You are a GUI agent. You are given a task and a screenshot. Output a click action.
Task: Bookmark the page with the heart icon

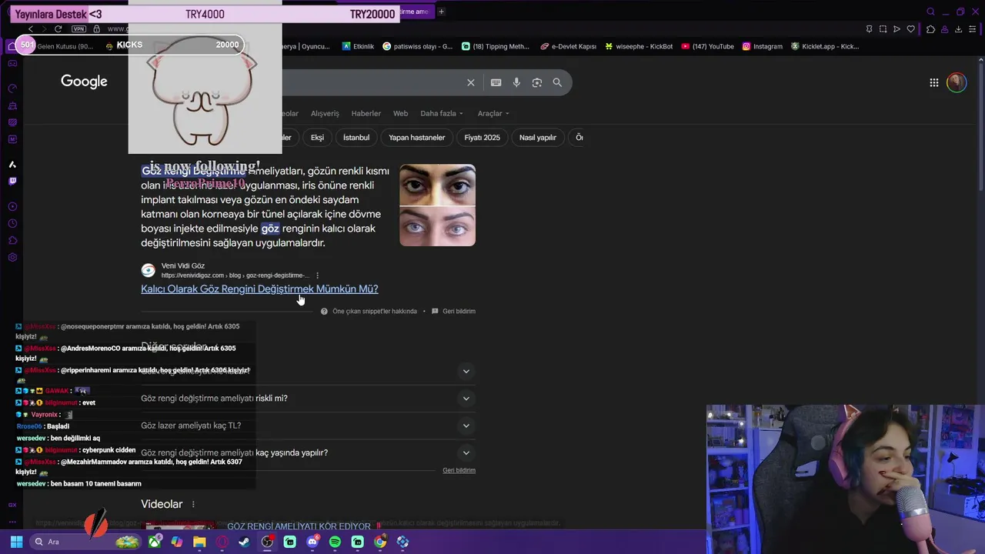coord(911,29)
